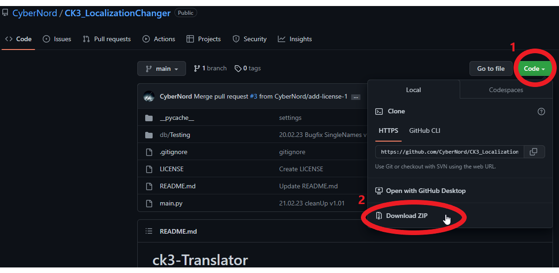
Task: Click the Public visibility badge
Action: pos(186,13)
